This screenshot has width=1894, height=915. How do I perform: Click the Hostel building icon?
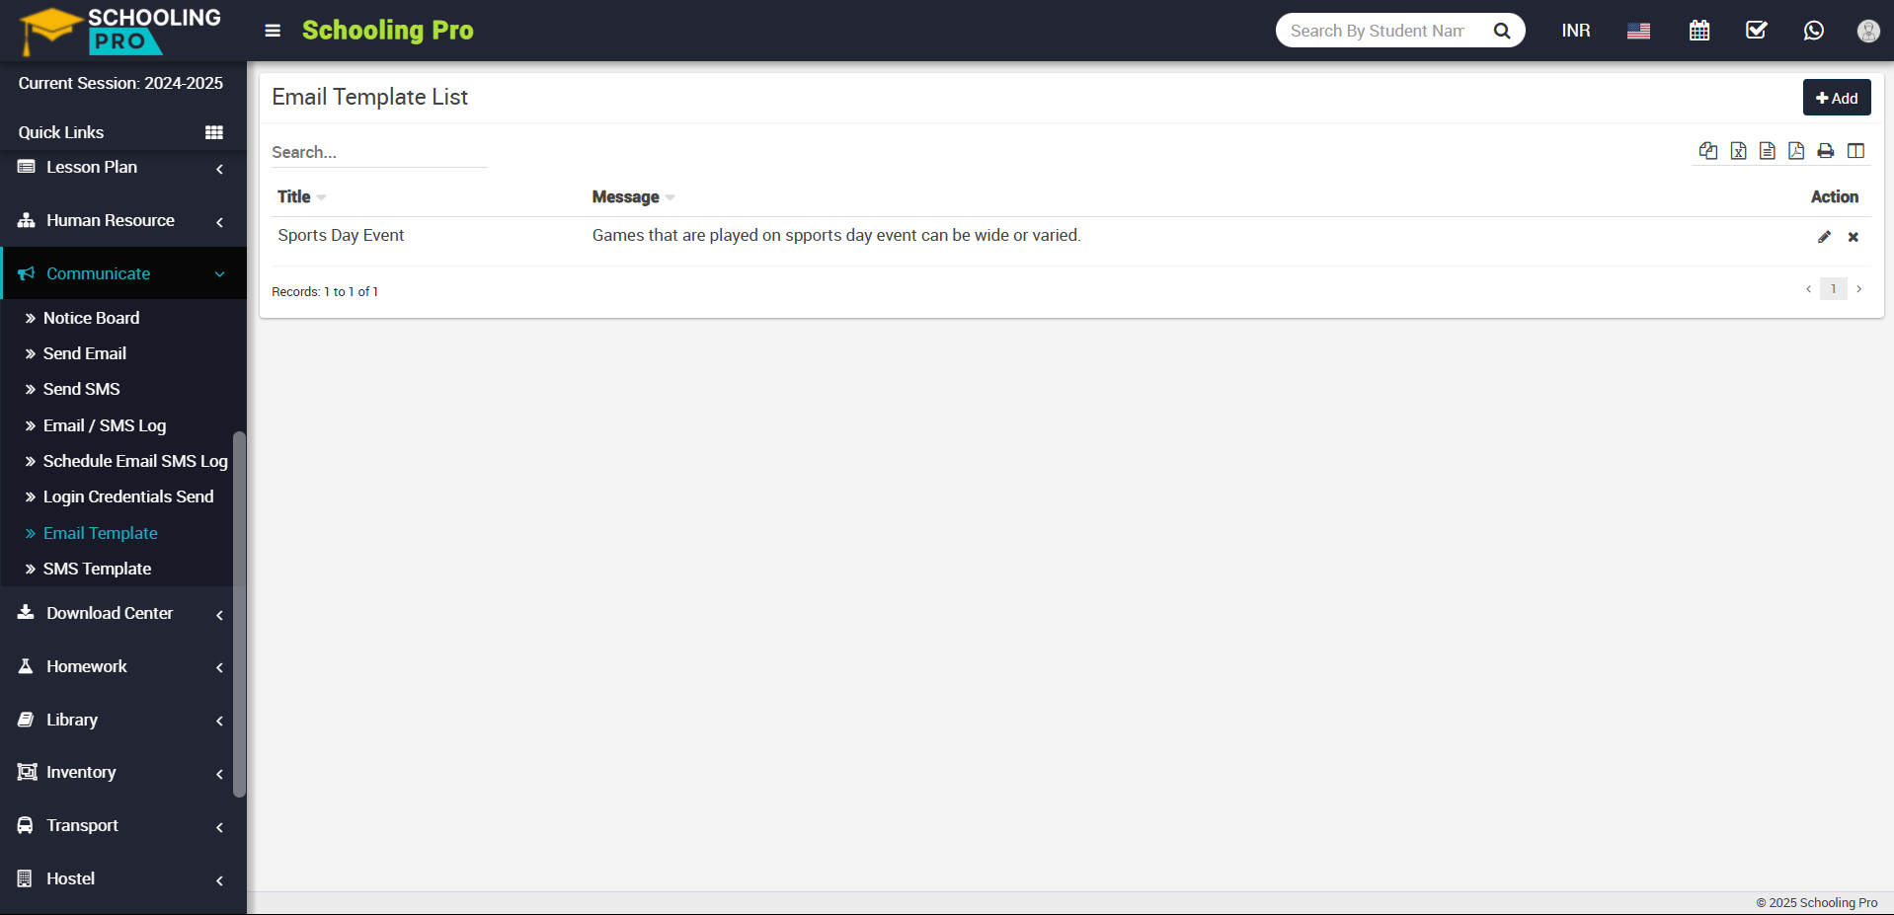[x=27, y=878]
